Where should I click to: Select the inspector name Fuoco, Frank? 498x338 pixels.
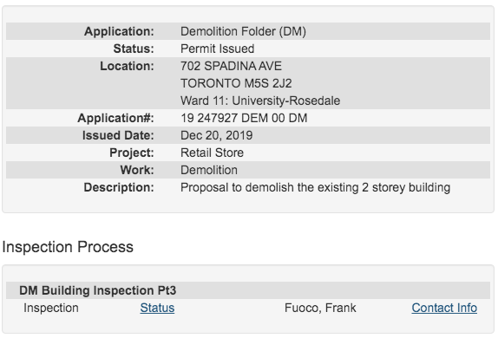320,308
